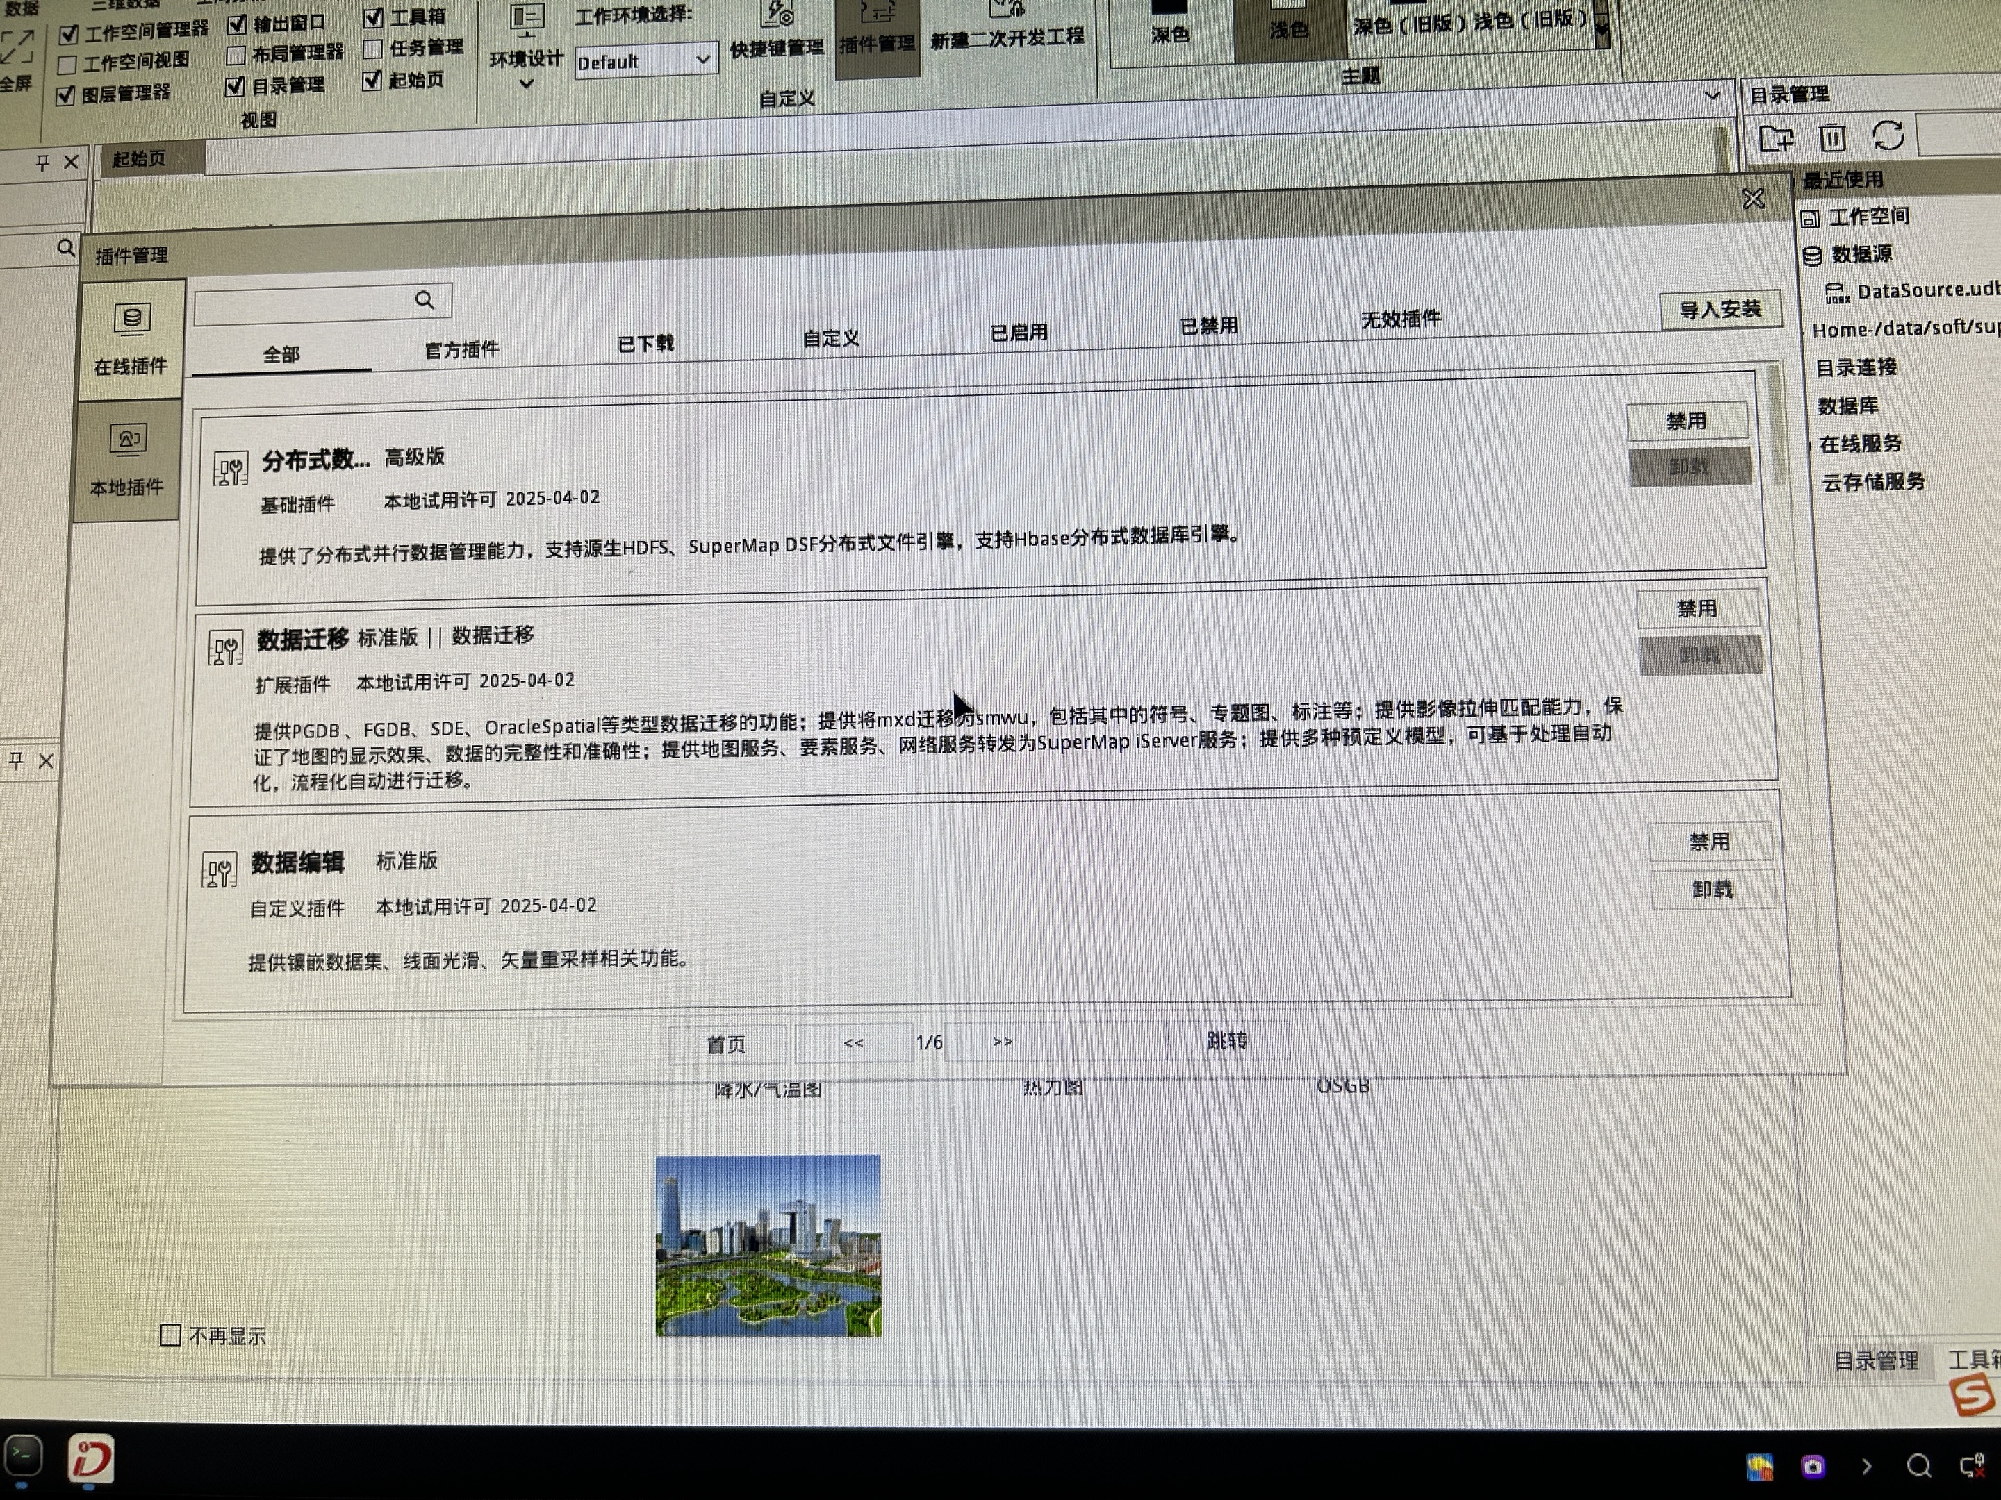Image resolution: width=2001 pixels, height=1500 pixels.
Task: Click the 跳转 jump button
Action: click(1228, 1041)
